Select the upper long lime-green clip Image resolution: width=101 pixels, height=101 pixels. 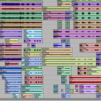pos(69,59)
